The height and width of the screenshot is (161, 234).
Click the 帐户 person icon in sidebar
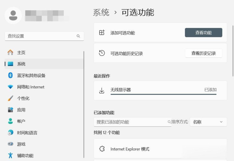(10, 121)
